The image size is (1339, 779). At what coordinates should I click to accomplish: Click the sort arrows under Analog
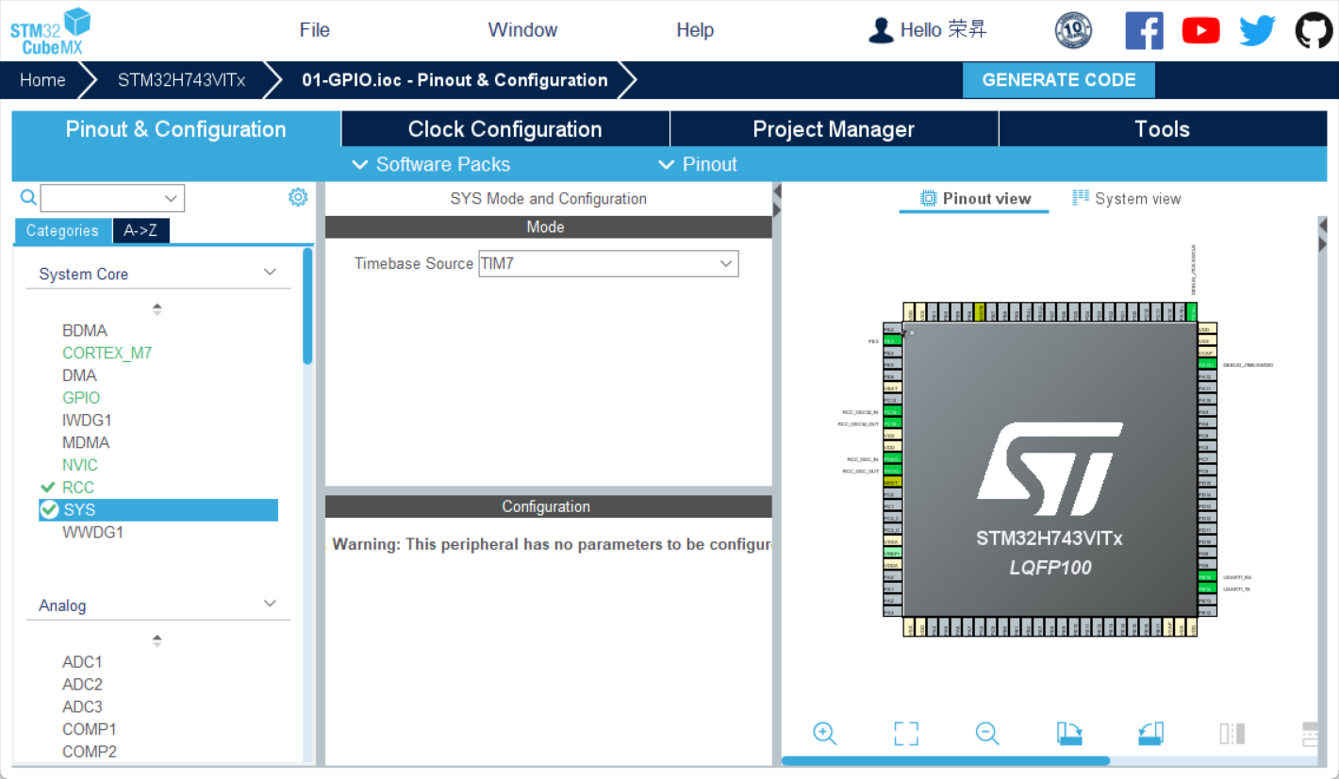click(x=157, y=640)
